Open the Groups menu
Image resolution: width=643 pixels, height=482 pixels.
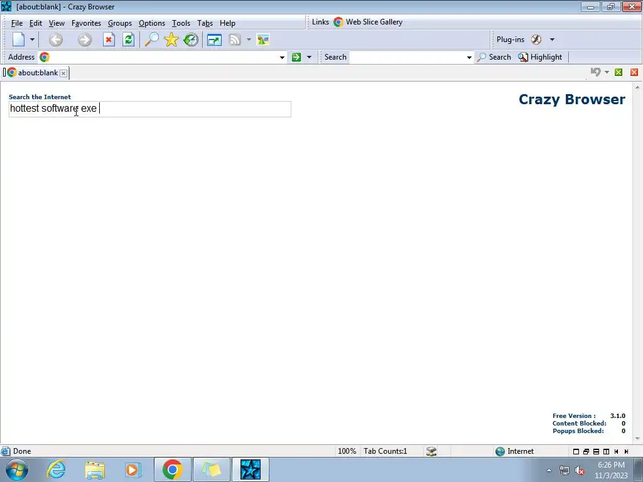coord(120,23)
